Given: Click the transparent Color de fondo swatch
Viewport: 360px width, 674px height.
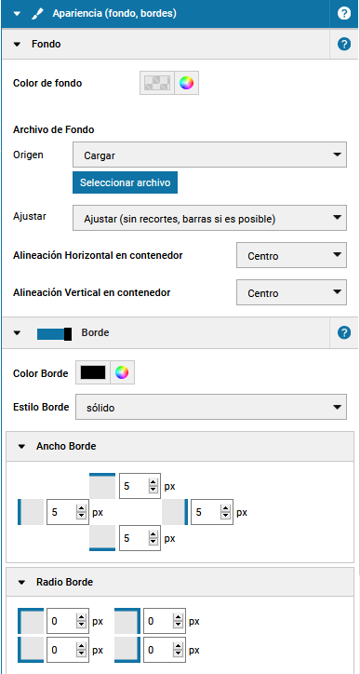Looking at the screenshot, I should [157, 83].
